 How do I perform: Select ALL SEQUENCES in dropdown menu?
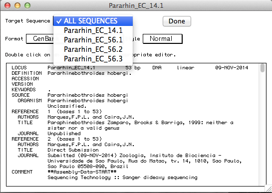click(93, 21)
